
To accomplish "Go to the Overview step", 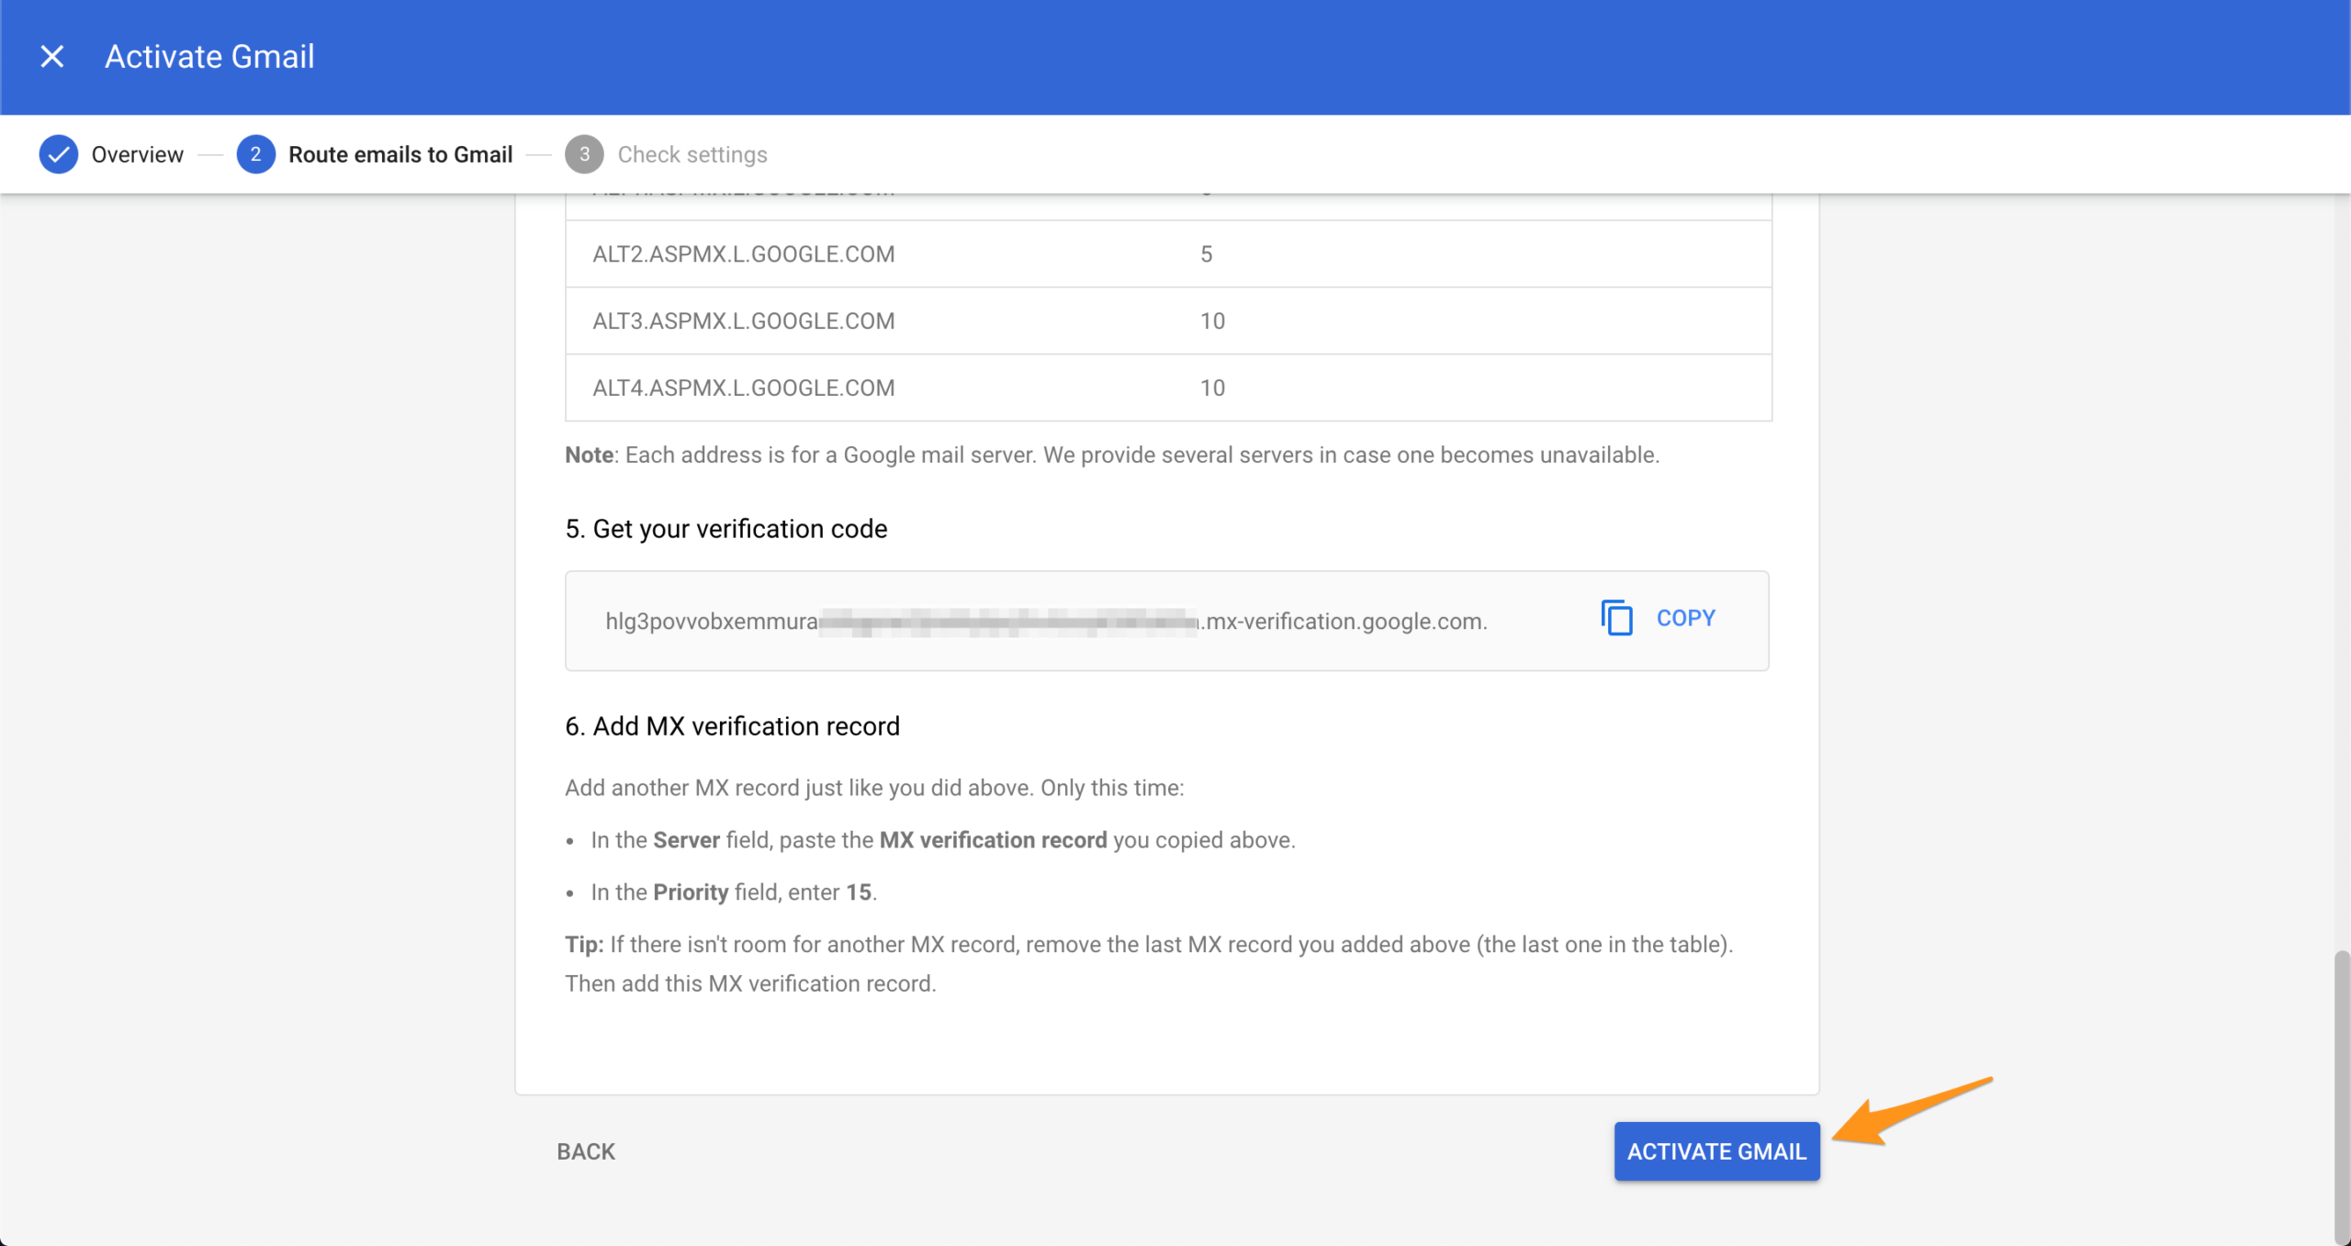I will [x=137, y=154].
